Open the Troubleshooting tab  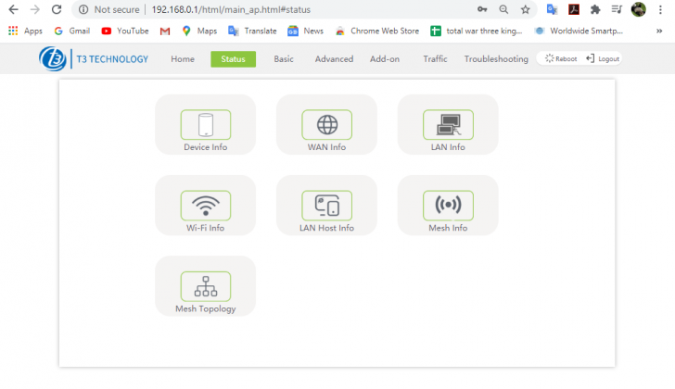click(496, 59)
